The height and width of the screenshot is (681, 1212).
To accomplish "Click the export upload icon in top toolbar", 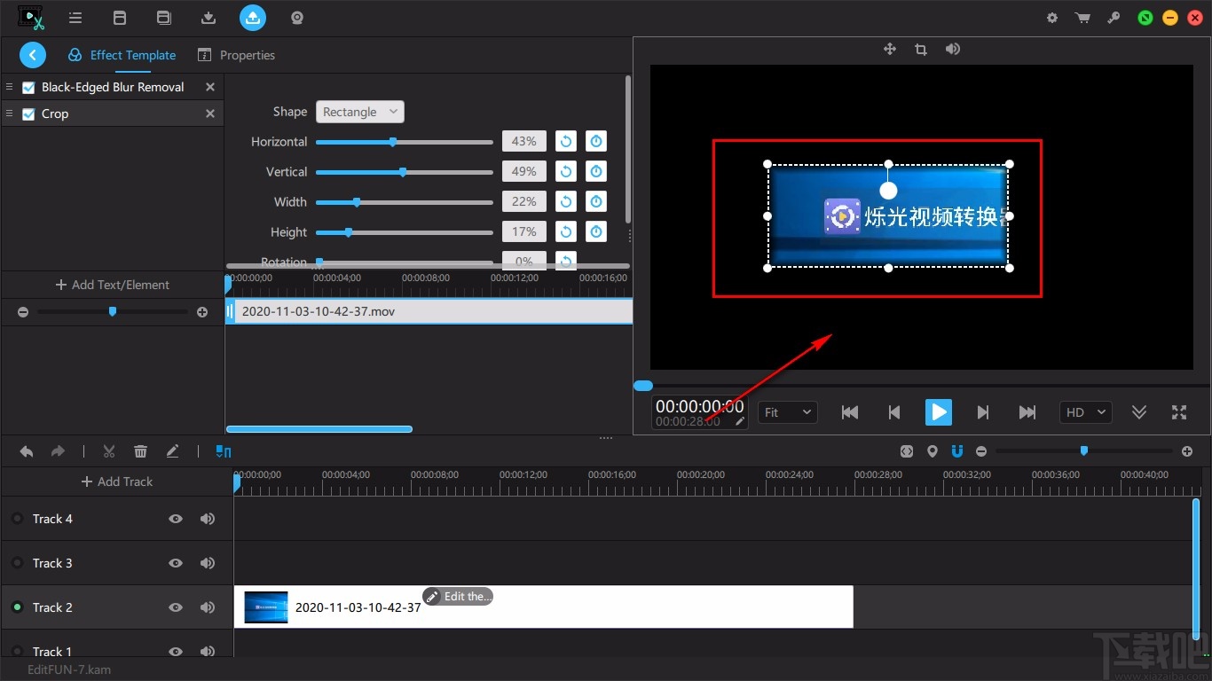I will (253, 18).
